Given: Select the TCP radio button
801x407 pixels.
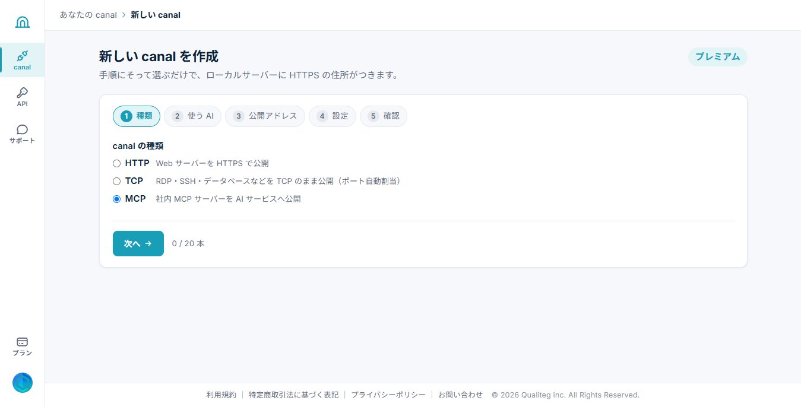Looking at the screenshot, I should tap(116, 181).
